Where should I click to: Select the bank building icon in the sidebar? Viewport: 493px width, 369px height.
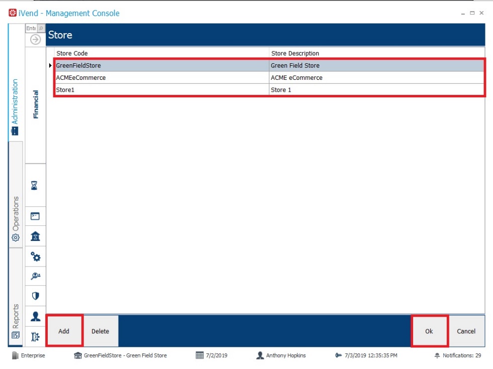[35, 236]
